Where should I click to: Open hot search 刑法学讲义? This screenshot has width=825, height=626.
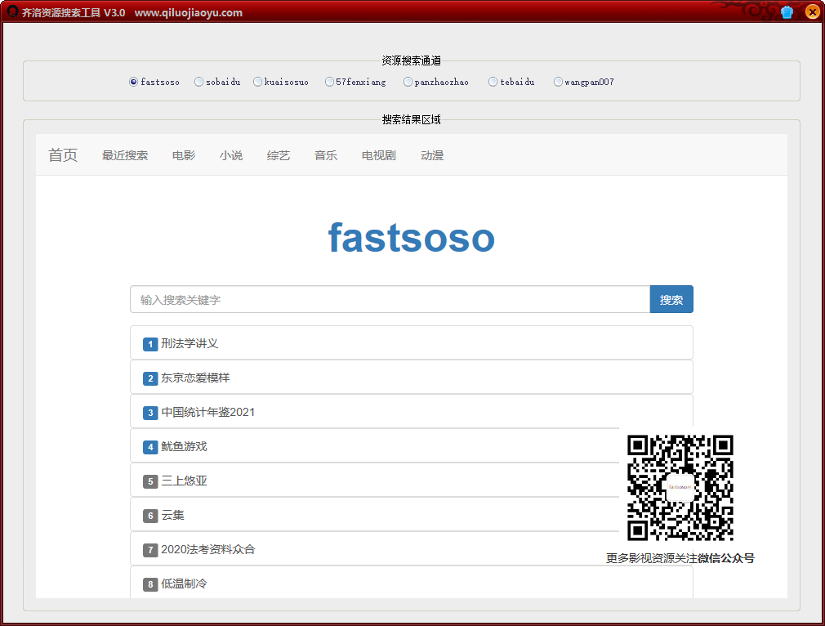coord(190,343)
